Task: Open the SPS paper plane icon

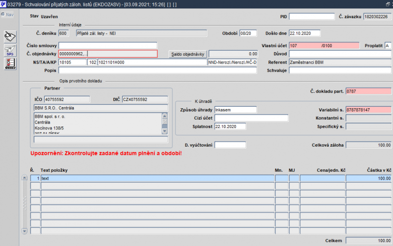Action: click(10, 51)
